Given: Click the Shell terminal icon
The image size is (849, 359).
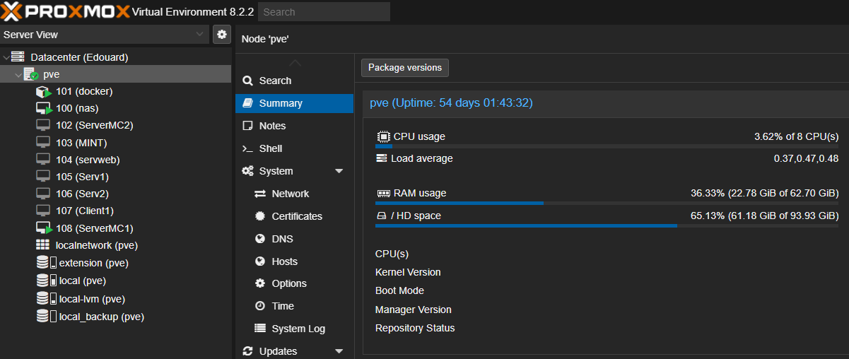Looking at the screenshot, I should 247,148.
